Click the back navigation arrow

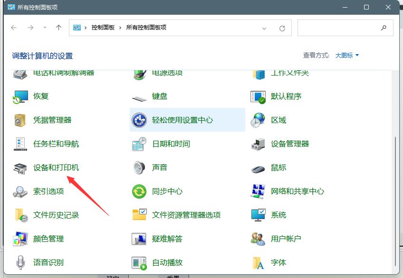(x=14, y=28)
